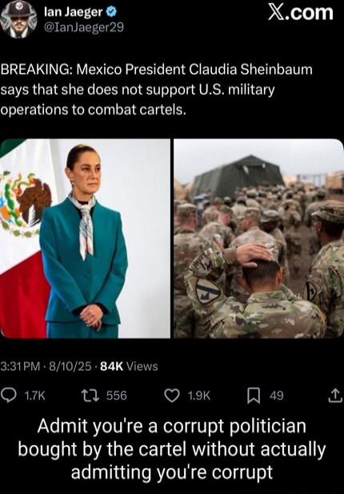The width and height of the screenshot is (344, 494).
Task: Open the @IanJaeger29 handle
Action: pyautogui.click(x=84, y=28)
